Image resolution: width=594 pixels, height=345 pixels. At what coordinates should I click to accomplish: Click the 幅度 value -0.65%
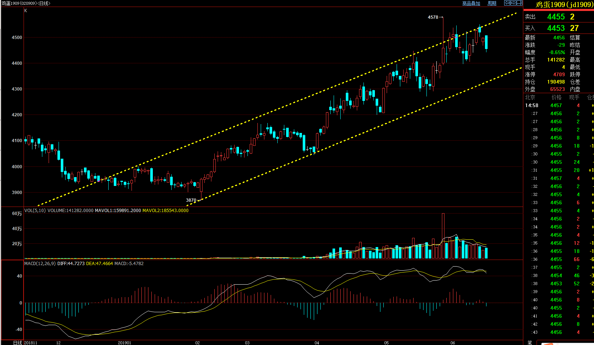(557, 52)
